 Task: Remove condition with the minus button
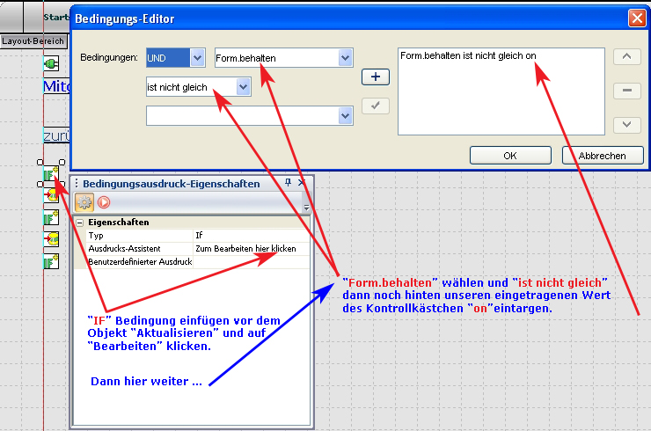point(626,91)
